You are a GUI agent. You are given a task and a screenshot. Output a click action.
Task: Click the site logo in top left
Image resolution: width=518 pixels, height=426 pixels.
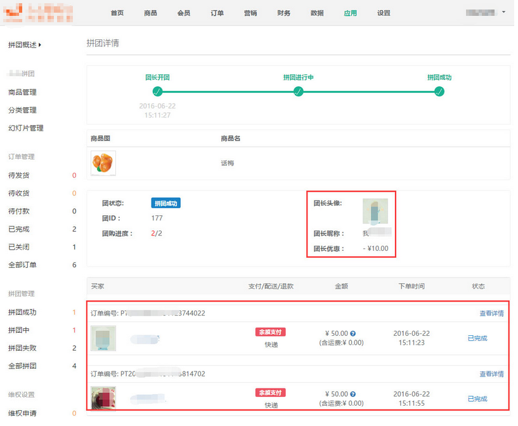click(13, 11)
